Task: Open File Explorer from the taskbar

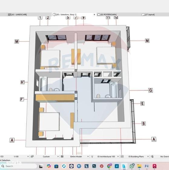Action: [x=139, y=166]
